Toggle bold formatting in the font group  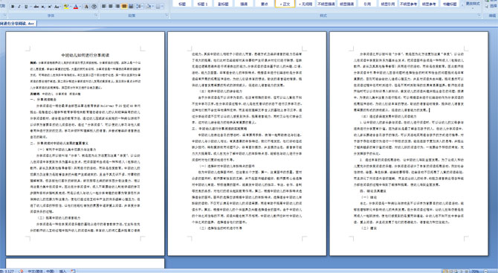(13, 7)
